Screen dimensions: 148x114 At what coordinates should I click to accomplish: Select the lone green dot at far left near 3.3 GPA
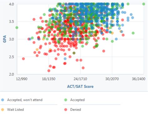click(x=17, y=28)
